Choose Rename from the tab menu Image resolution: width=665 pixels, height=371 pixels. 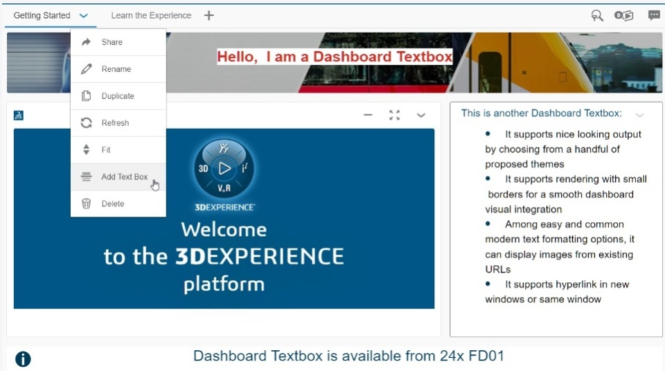point(118,69)
